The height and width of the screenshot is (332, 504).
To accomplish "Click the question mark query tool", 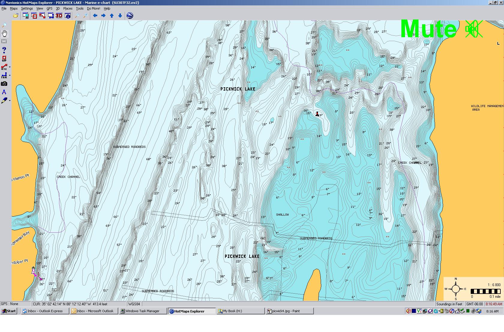I will 4,50.
